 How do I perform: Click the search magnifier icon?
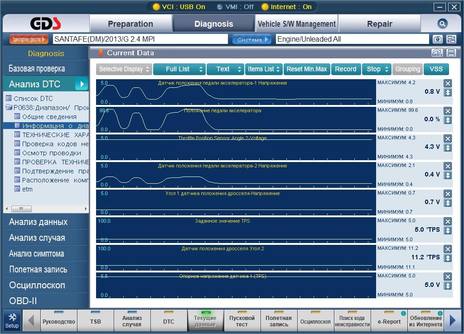coord(442,24)
